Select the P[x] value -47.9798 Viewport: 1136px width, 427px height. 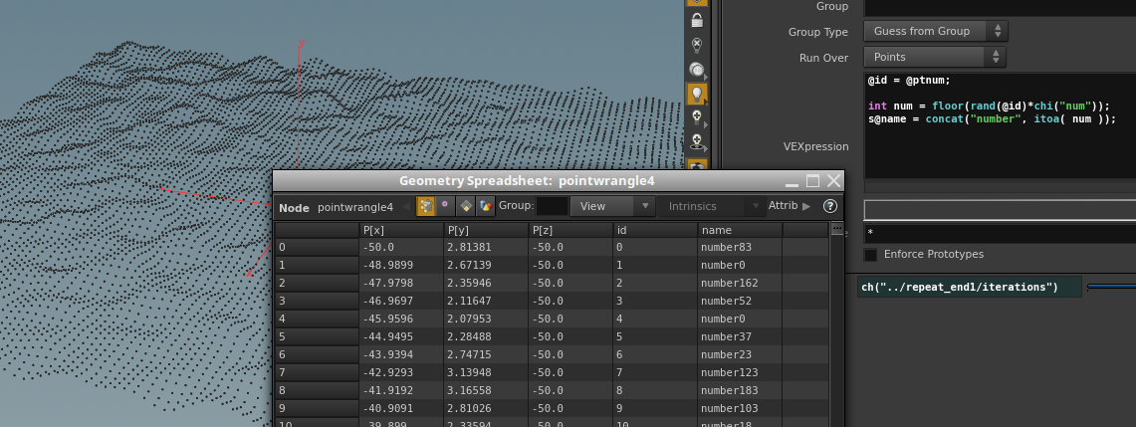pos(401,283)
